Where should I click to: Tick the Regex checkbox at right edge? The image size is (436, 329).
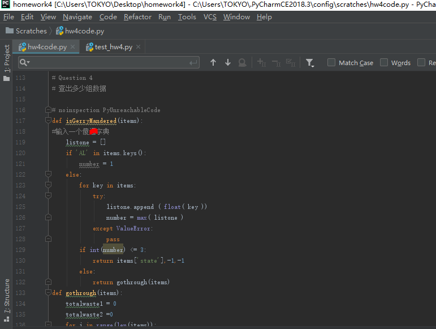pyautogui.click(x=421, y=63)
